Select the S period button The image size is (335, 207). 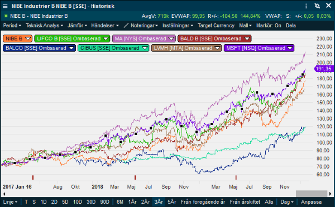(34, 202)
